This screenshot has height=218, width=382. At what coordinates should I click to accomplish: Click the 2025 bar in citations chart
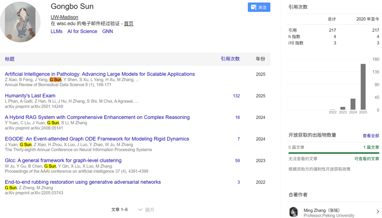[x=363, y=87]
